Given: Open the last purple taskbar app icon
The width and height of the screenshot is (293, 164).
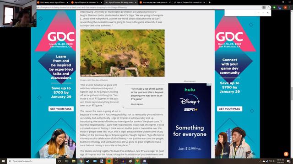Looking at the screenshot, I should coord(145,161).
